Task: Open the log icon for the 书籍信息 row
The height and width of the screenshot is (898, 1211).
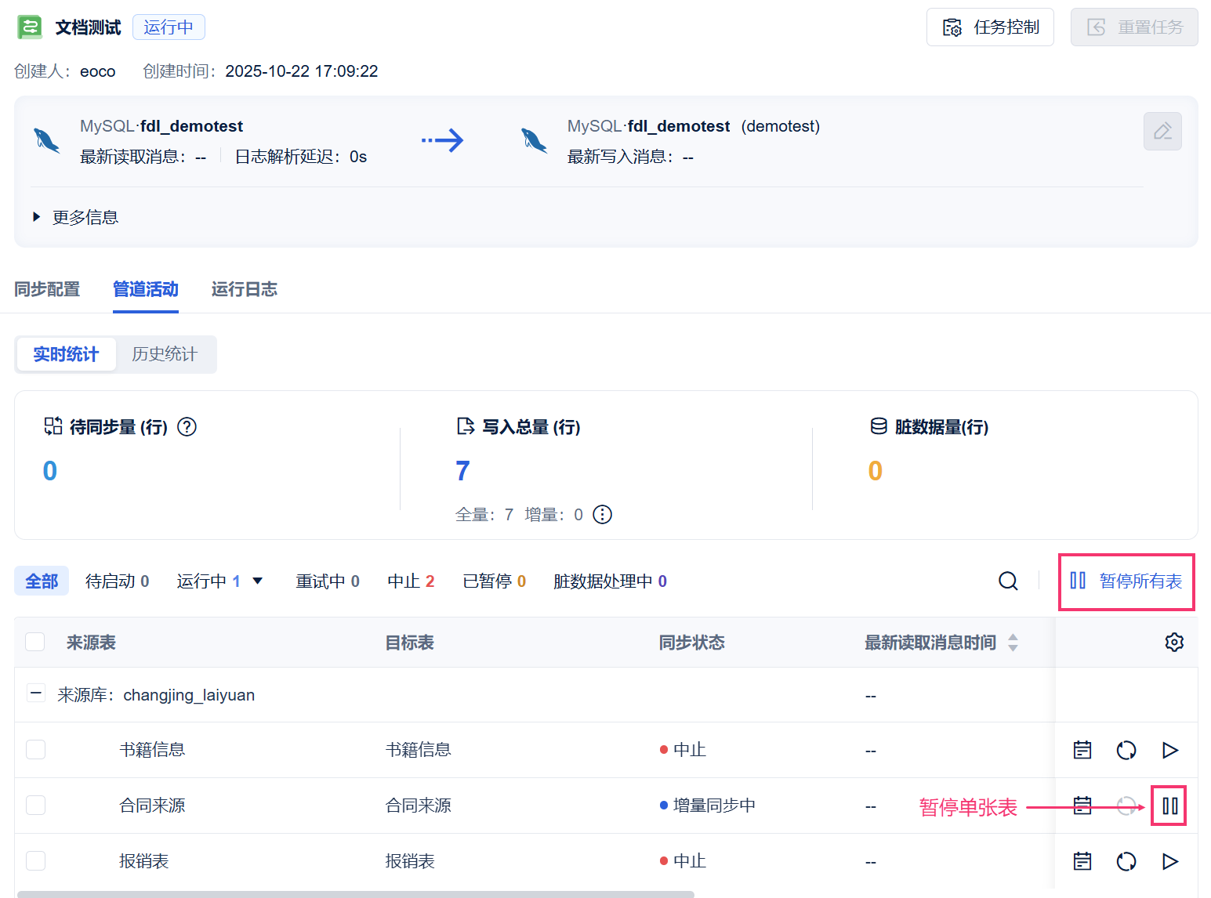Action: pos(1082,750)
